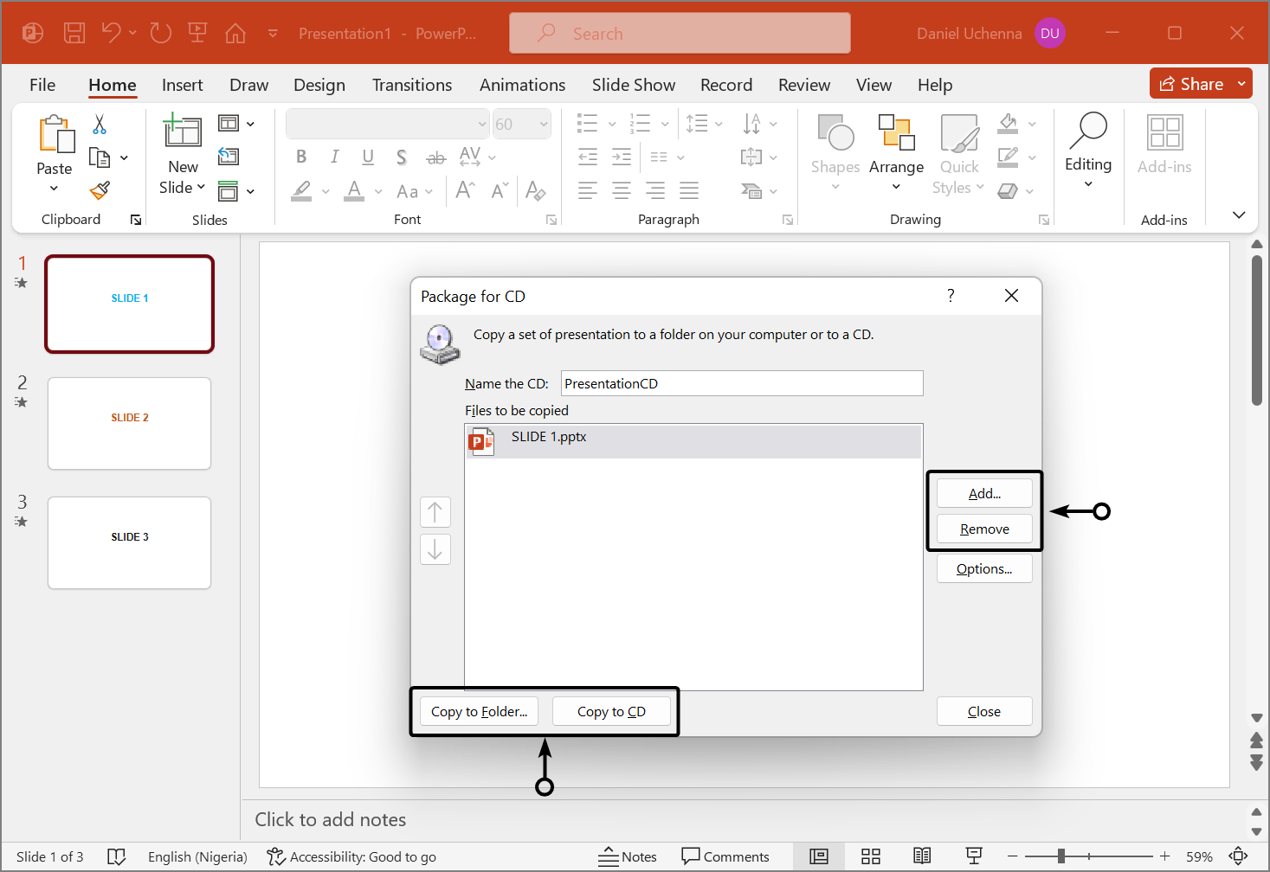Click the Copy to Folder button
The image size is (1270, 872).
point(479,710)
